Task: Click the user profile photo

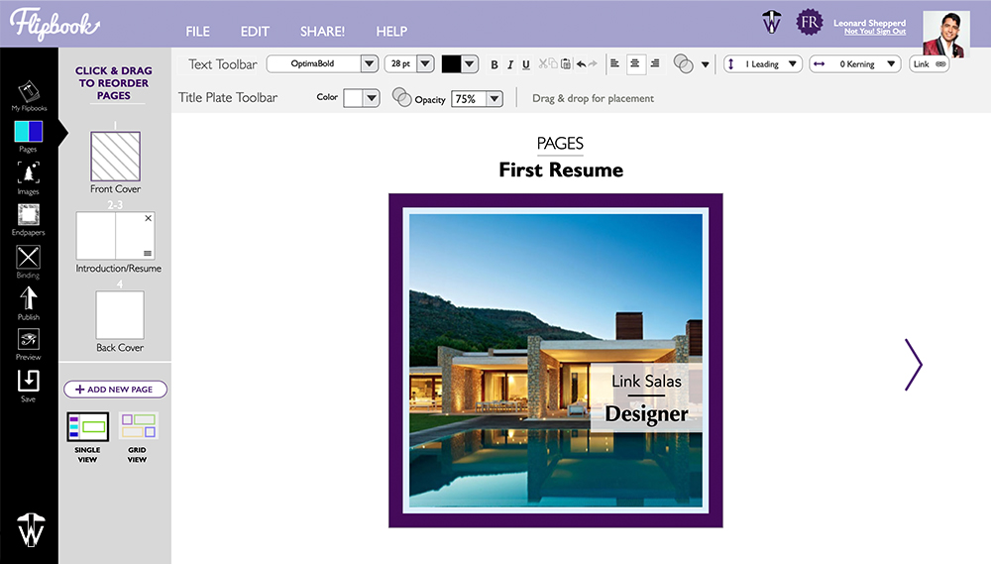Action: coord(946,34)
